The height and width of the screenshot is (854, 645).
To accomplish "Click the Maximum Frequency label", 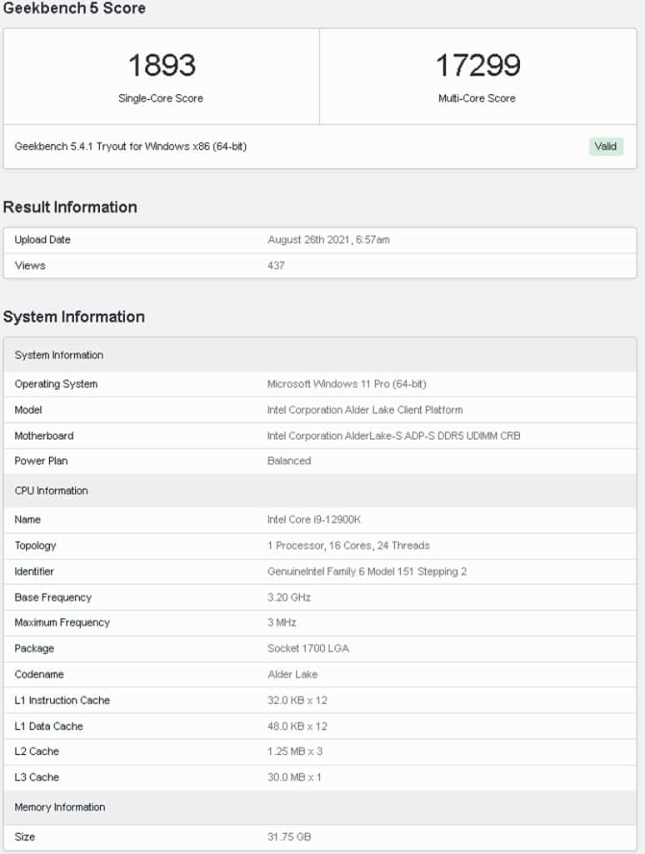I will (x=62, y=622).
